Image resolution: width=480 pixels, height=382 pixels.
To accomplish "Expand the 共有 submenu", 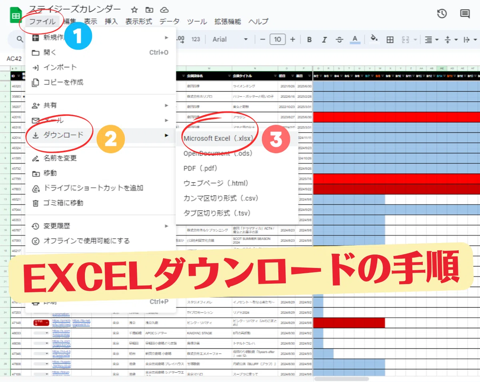I will coord(100,105).
